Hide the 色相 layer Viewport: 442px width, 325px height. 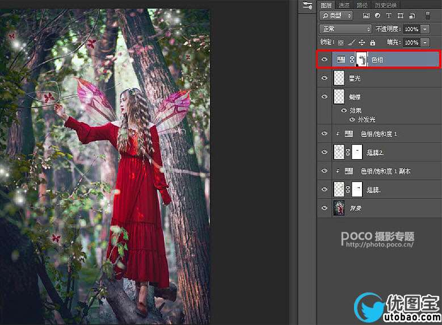coord(325,59)
